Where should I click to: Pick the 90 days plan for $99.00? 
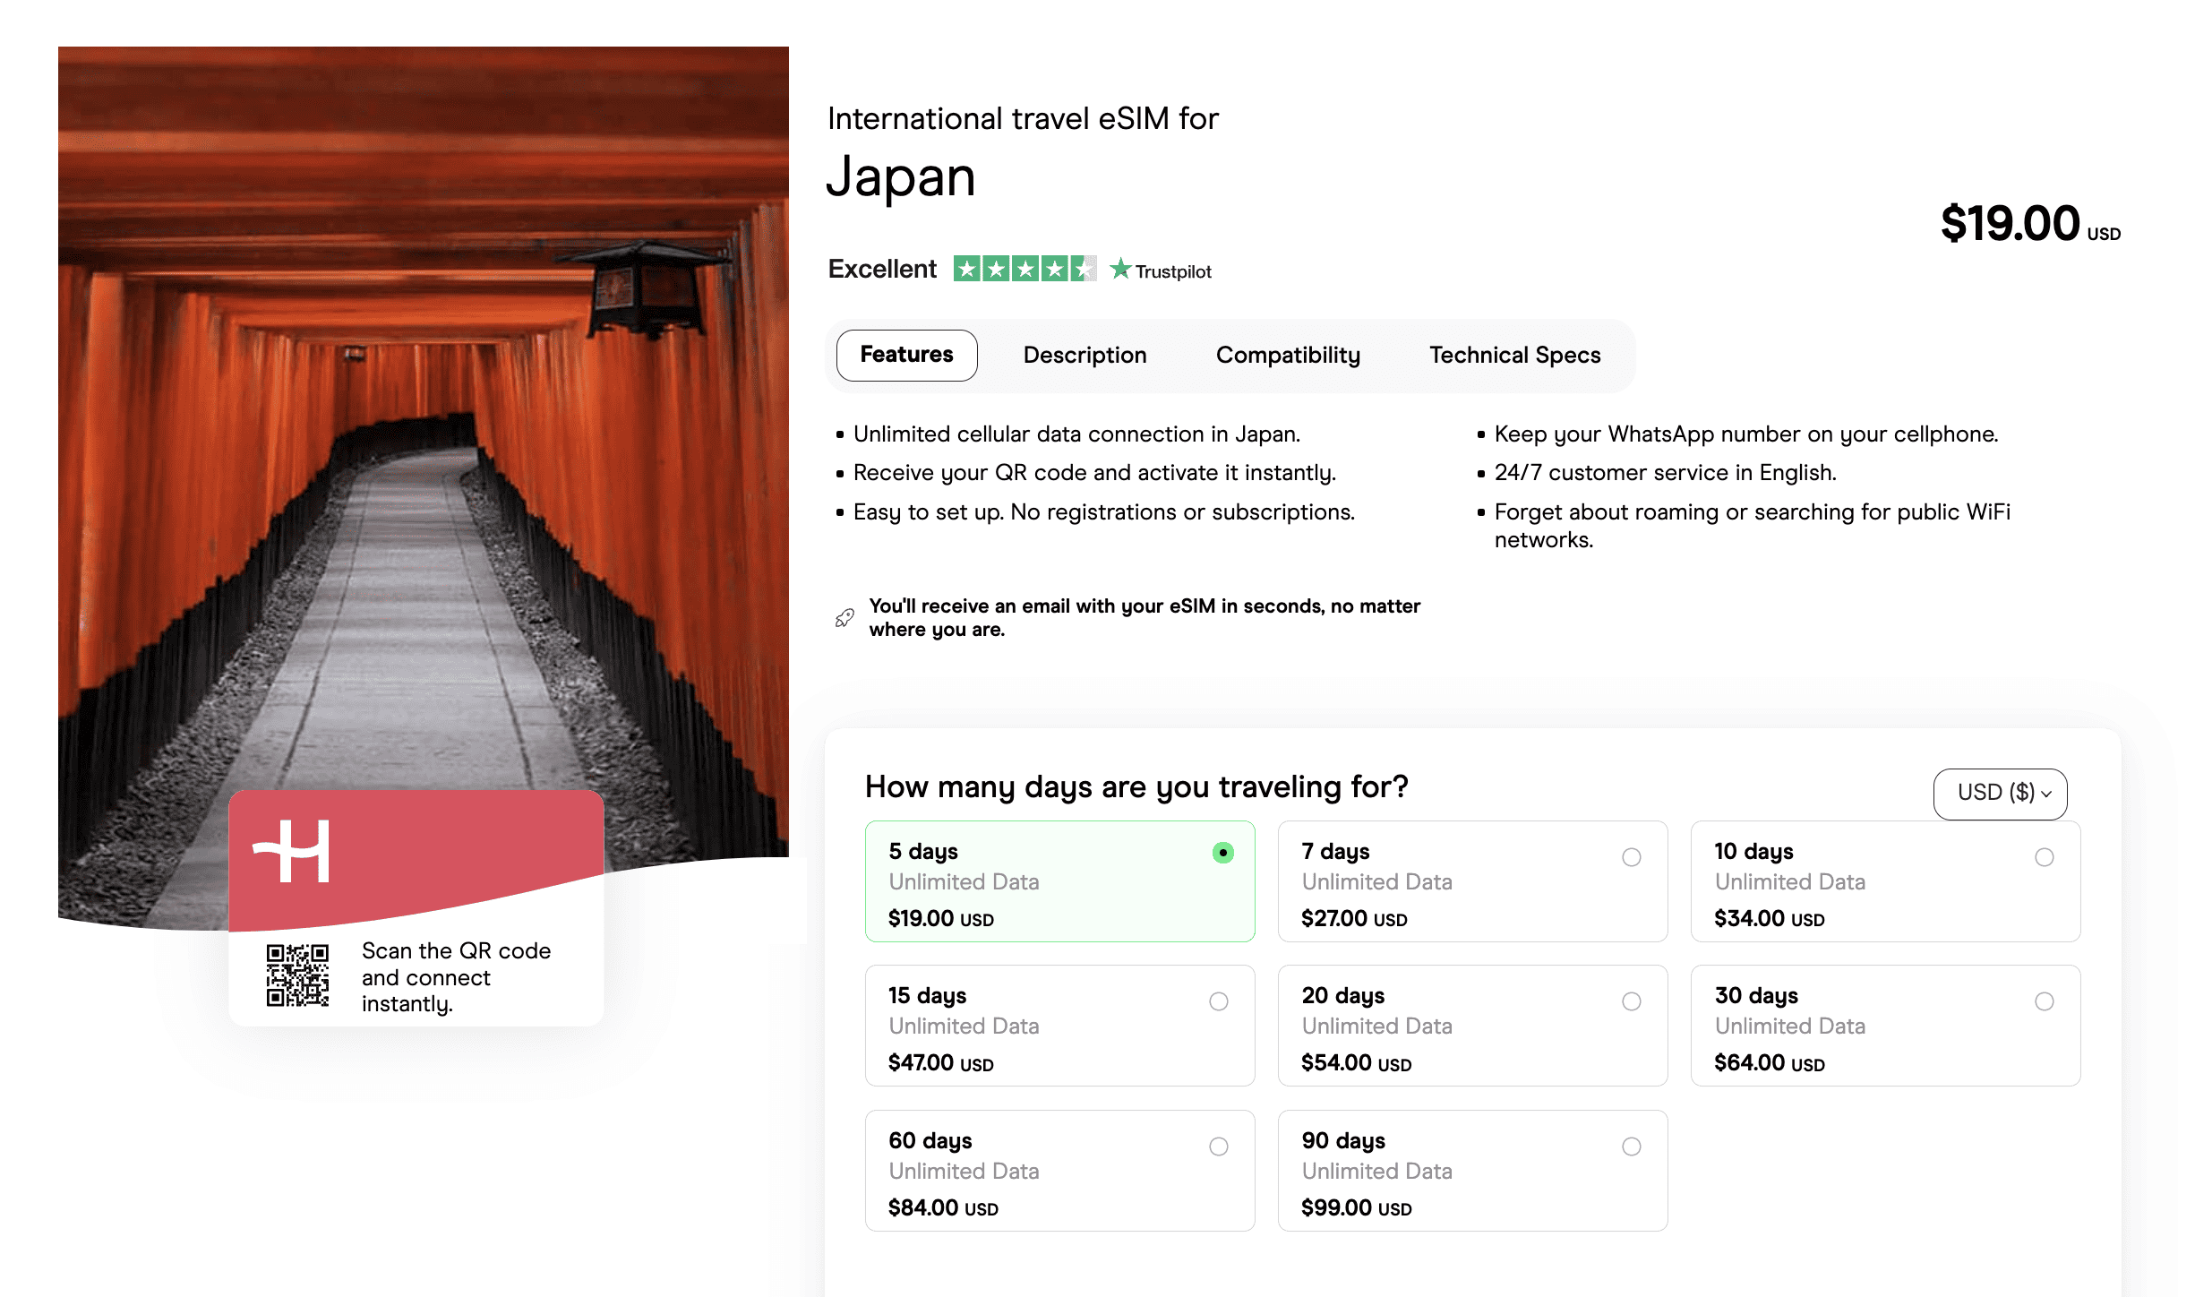tap(1631, 1147)
